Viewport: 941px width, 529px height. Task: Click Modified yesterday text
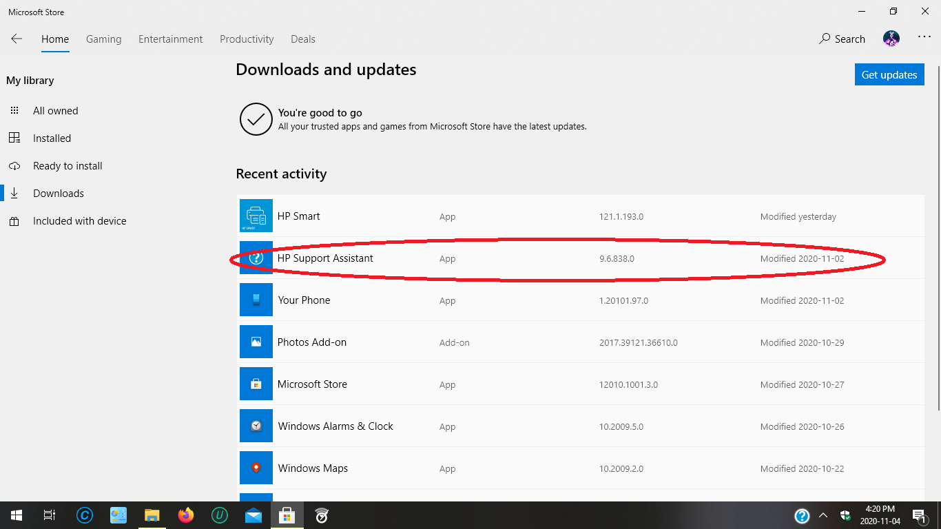coord(798,216)
